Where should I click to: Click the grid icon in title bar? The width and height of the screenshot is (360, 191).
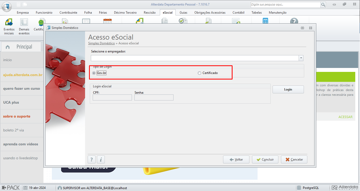[x=18, y=4]
